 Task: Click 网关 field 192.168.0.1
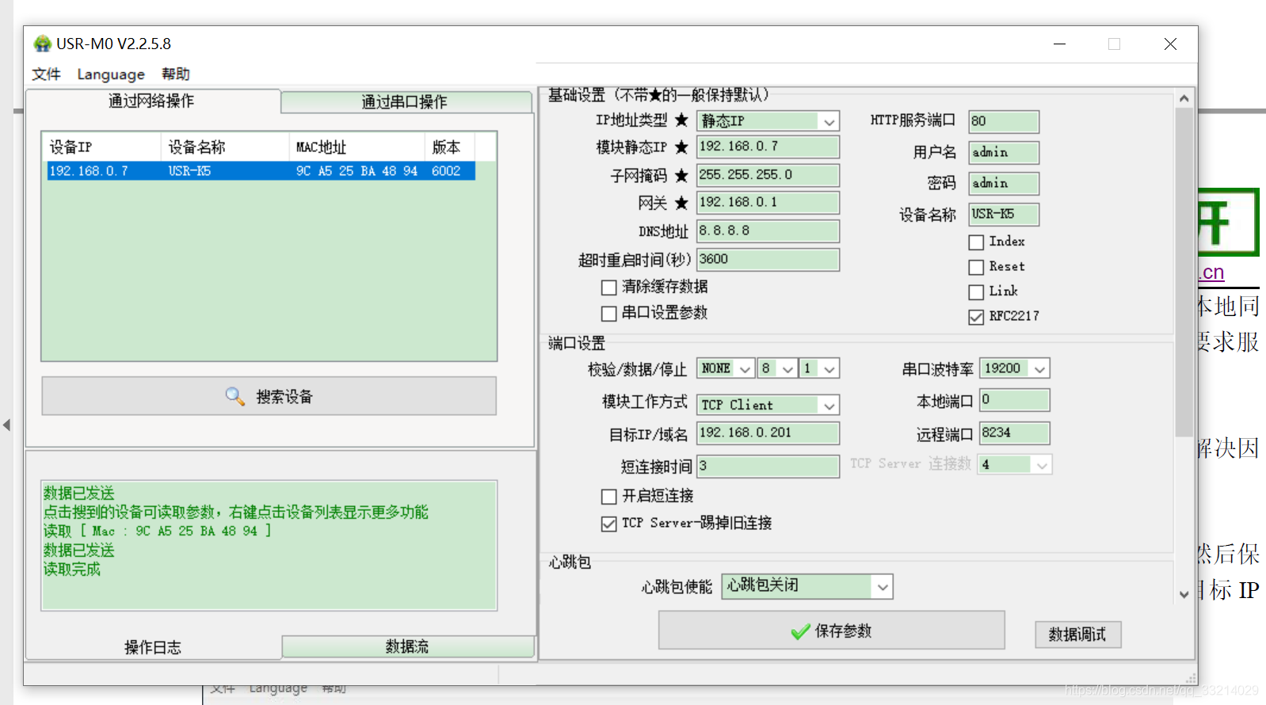point(768,203)
